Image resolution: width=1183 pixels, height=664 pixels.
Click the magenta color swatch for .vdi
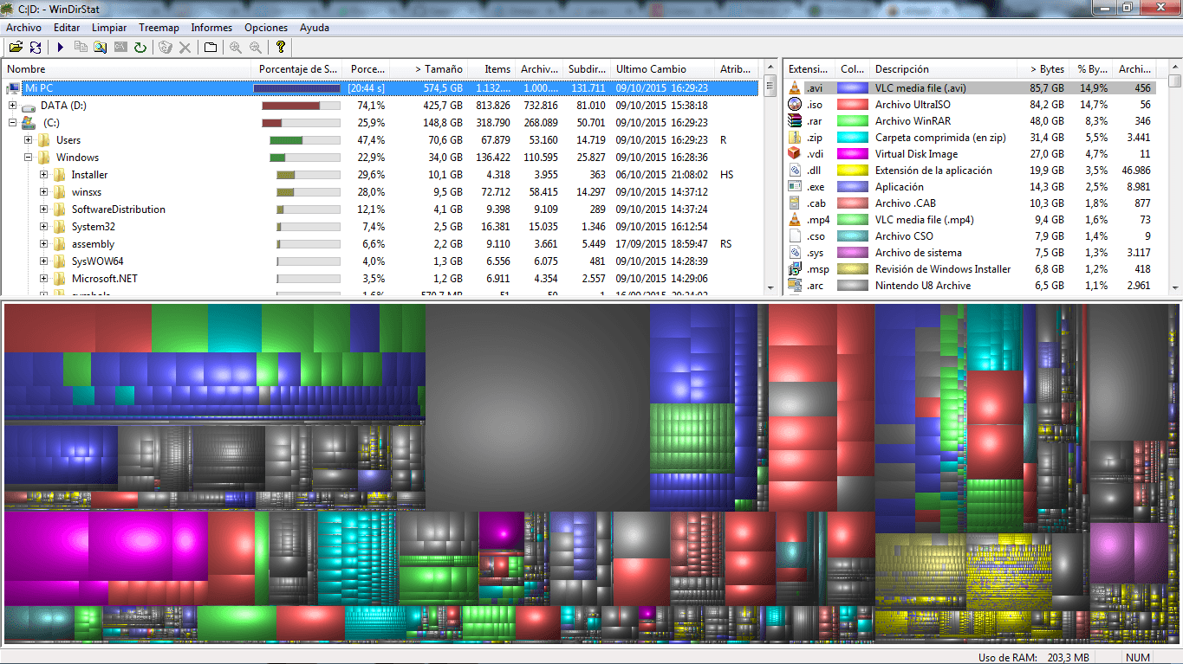[x=853, y=154]
